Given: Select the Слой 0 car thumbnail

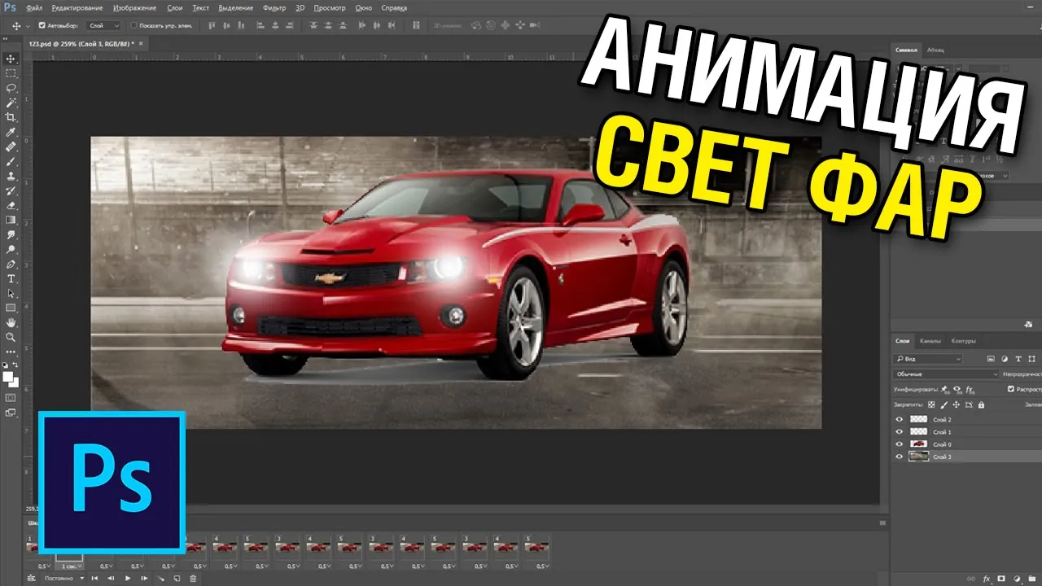Looking at the screenshot, I should click(919, 444).
